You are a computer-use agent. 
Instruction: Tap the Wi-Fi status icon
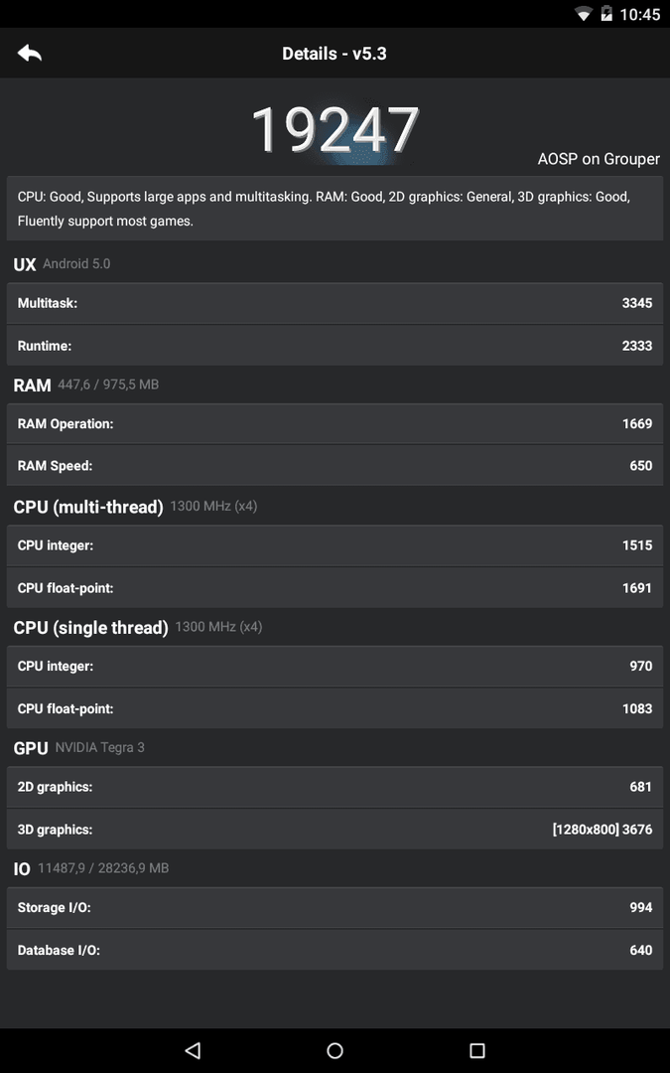pos(584,14)
